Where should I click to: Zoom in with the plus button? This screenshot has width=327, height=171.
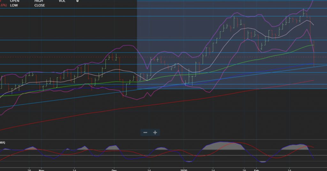[x=155, y=132]
